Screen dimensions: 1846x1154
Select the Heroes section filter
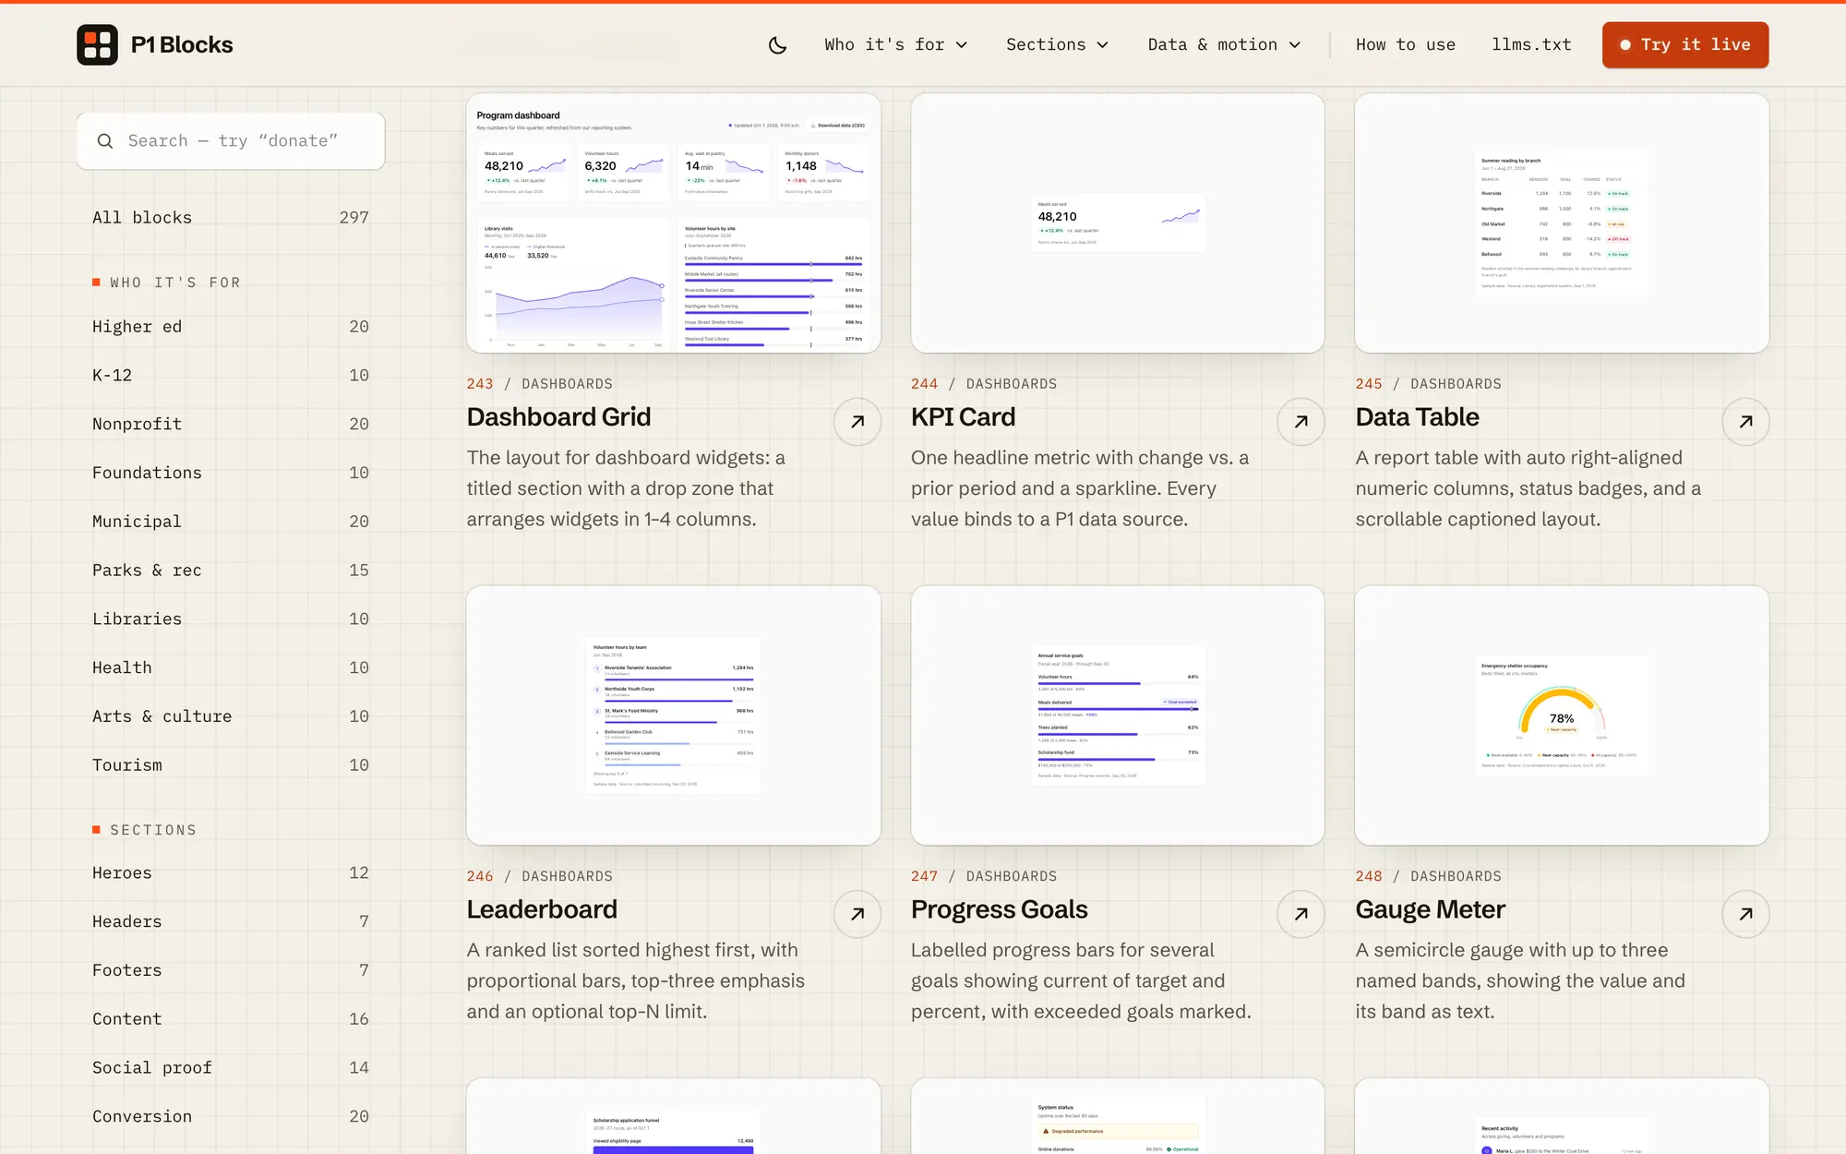click(x=231, y=873)
